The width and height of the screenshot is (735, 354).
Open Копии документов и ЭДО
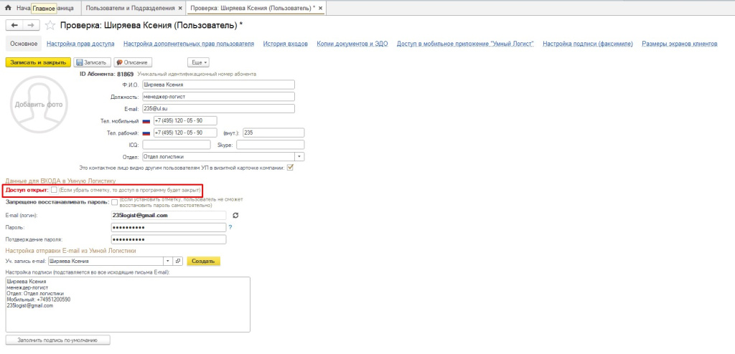tap(352, 44)
